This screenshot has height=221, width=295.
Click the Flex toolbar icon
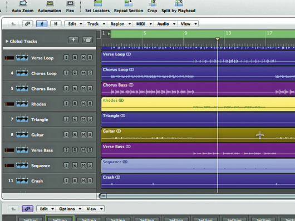[70, 3]
